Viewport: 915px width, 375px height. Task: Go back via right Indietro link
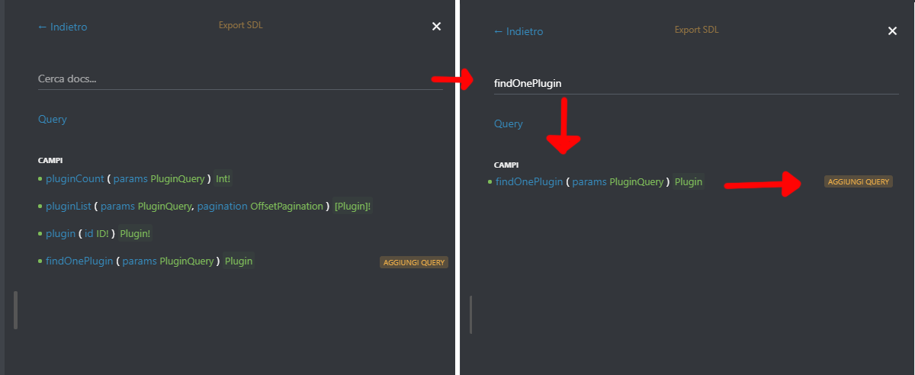pyautogui.click(x=518, y=31)
